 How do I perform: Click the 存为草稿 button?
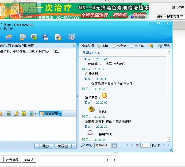[12, 160]
